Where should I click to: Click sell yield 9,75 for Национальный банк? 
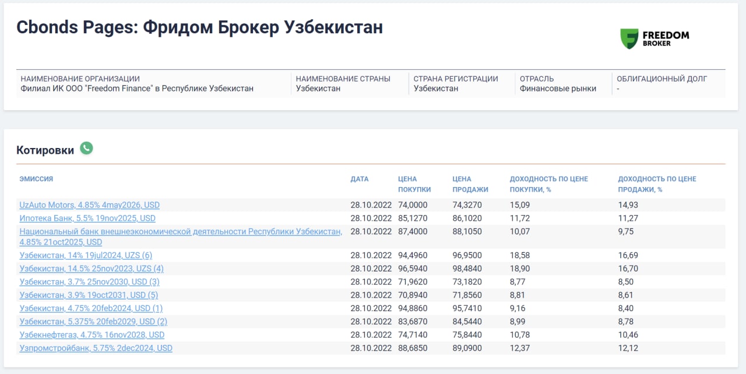point(626,231)
